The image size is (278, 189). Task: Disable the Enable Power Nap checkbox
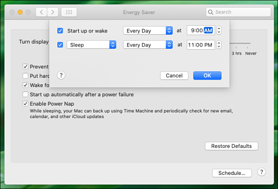click(25, 103)
